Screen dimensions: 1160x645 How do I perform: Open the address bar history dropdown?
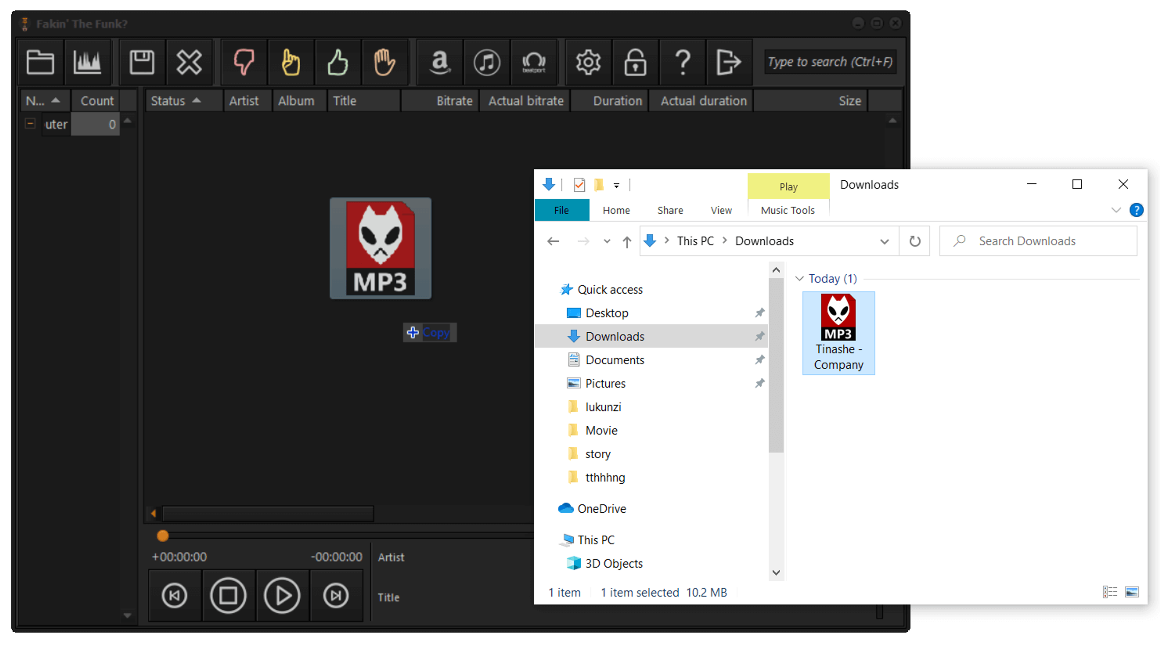point(884,241)
